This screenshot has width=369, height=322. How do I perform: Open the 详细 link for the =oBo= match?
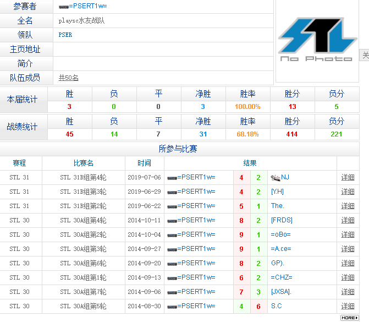point(348,234)
